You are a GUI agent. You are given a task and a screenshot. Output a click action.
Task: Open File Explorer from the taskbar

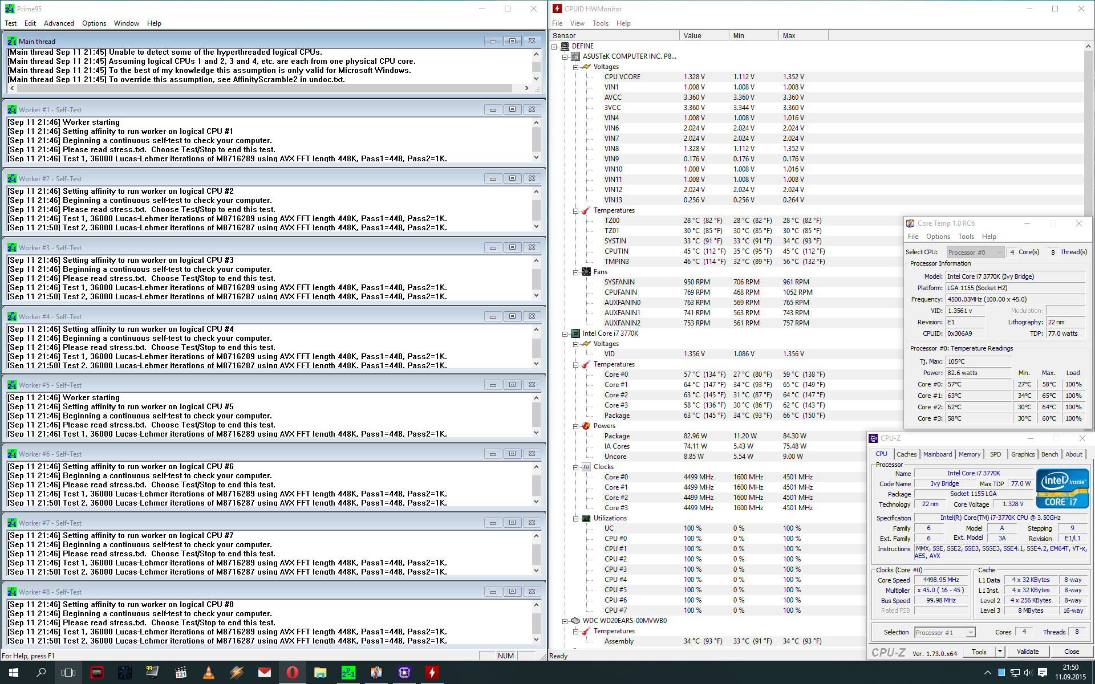pos(320,673)
